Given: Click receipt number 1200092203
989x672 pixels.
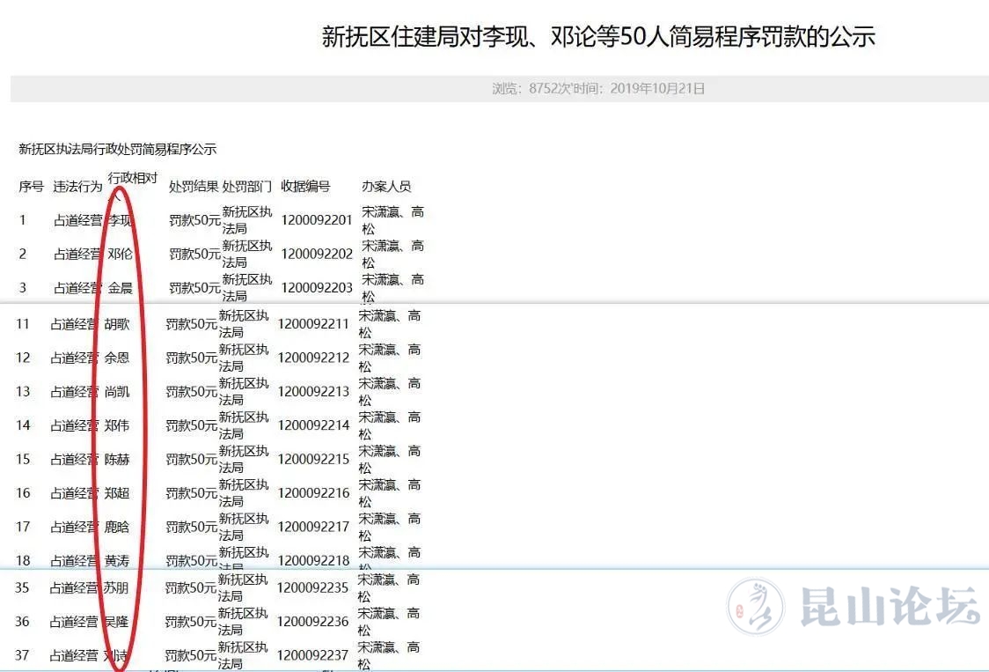Looking at the screenshot, I should 317,288.
